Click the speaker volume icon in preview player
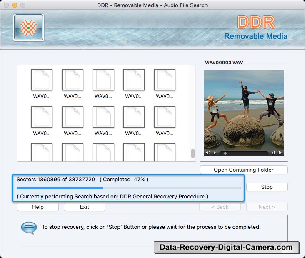The width and height of the screenshot is (305, 258). tap(208, 153)
